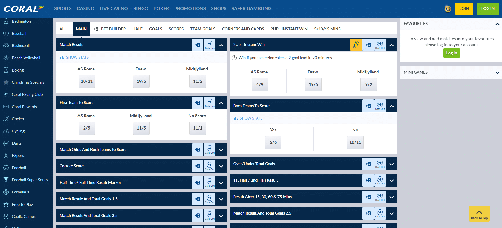Viewport: 502px width, 228px height.
Task: Click the 2Up info icon beside win description
Action: point(234,58)
